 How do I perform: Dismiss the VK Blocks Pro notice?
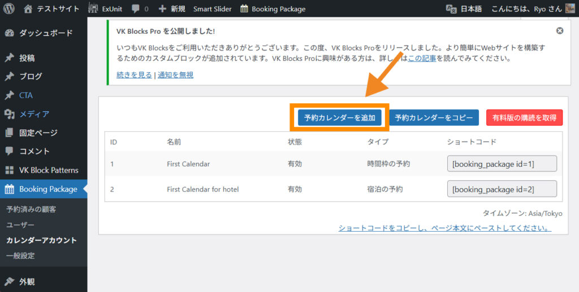point(560,30)
